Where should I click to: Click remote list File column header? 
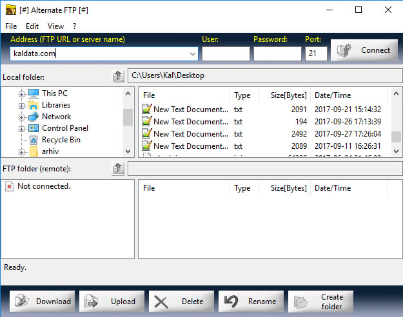click(x=184, y=188)
